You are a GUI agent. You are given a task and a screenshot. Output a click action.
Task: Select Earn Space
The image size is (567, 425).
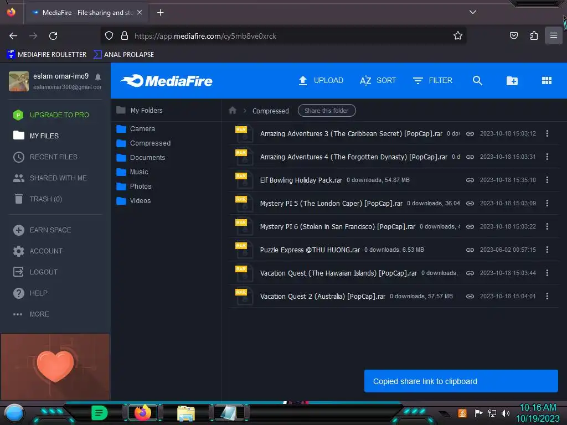point(42,230)
